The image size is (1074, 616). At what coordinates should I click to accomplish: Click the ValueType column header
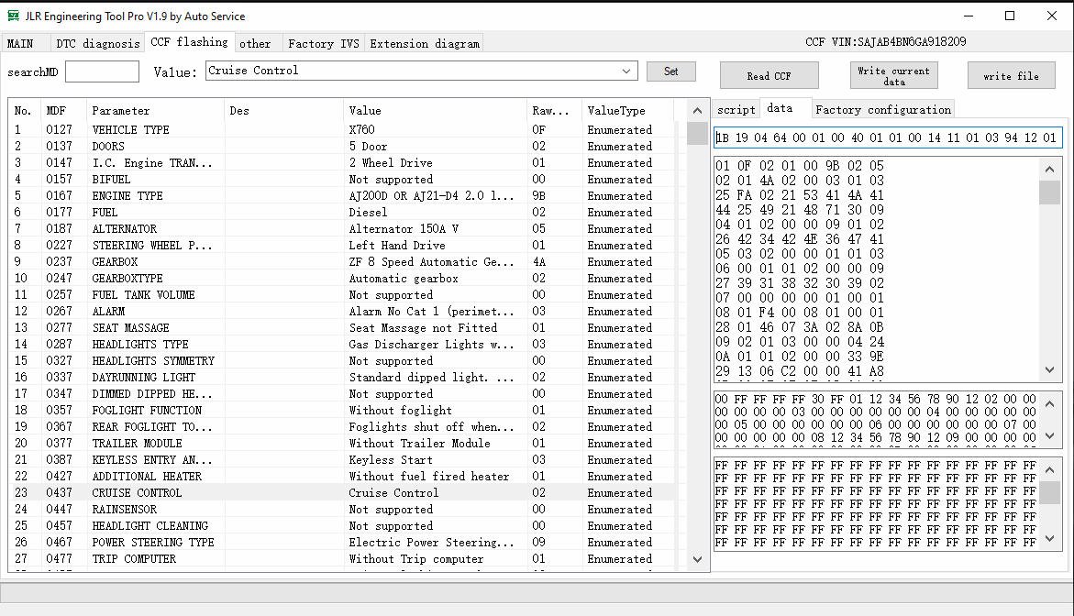(x=627, y=110)
